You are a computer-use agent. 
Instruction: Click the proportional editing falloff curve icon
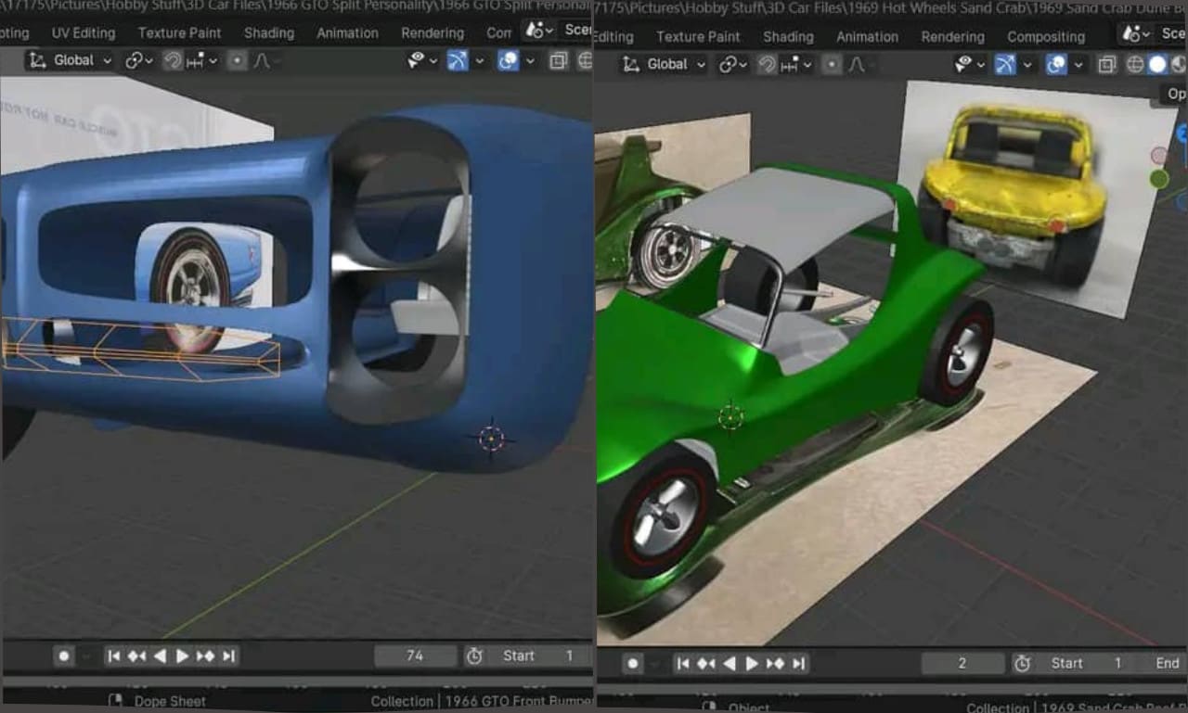pos(261,61)
